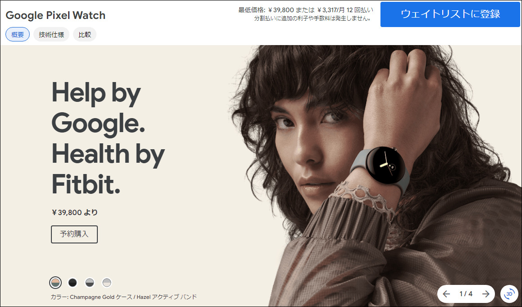This screenshot has height=307, width=522.
Task: Click the 予約購入 button
Action: point(74,234)
